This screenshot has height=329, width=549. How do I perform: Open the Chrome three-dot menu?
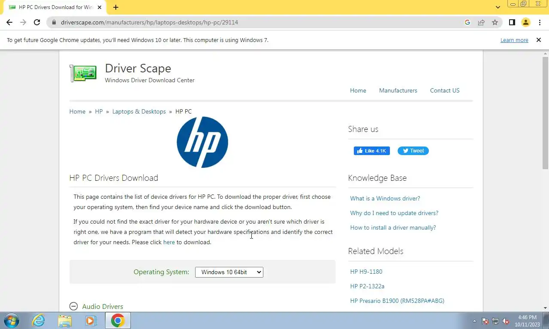540,22
